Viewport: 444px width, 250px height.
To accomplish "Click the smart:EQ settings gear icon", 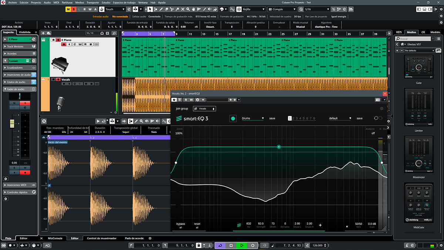I will coord(382,109).
